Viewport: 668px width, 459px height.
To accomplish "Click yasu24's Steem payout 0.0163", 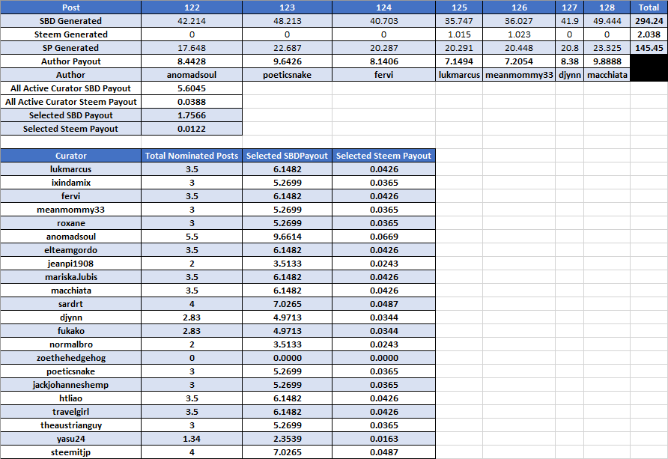I will click(x=384, y=439).
